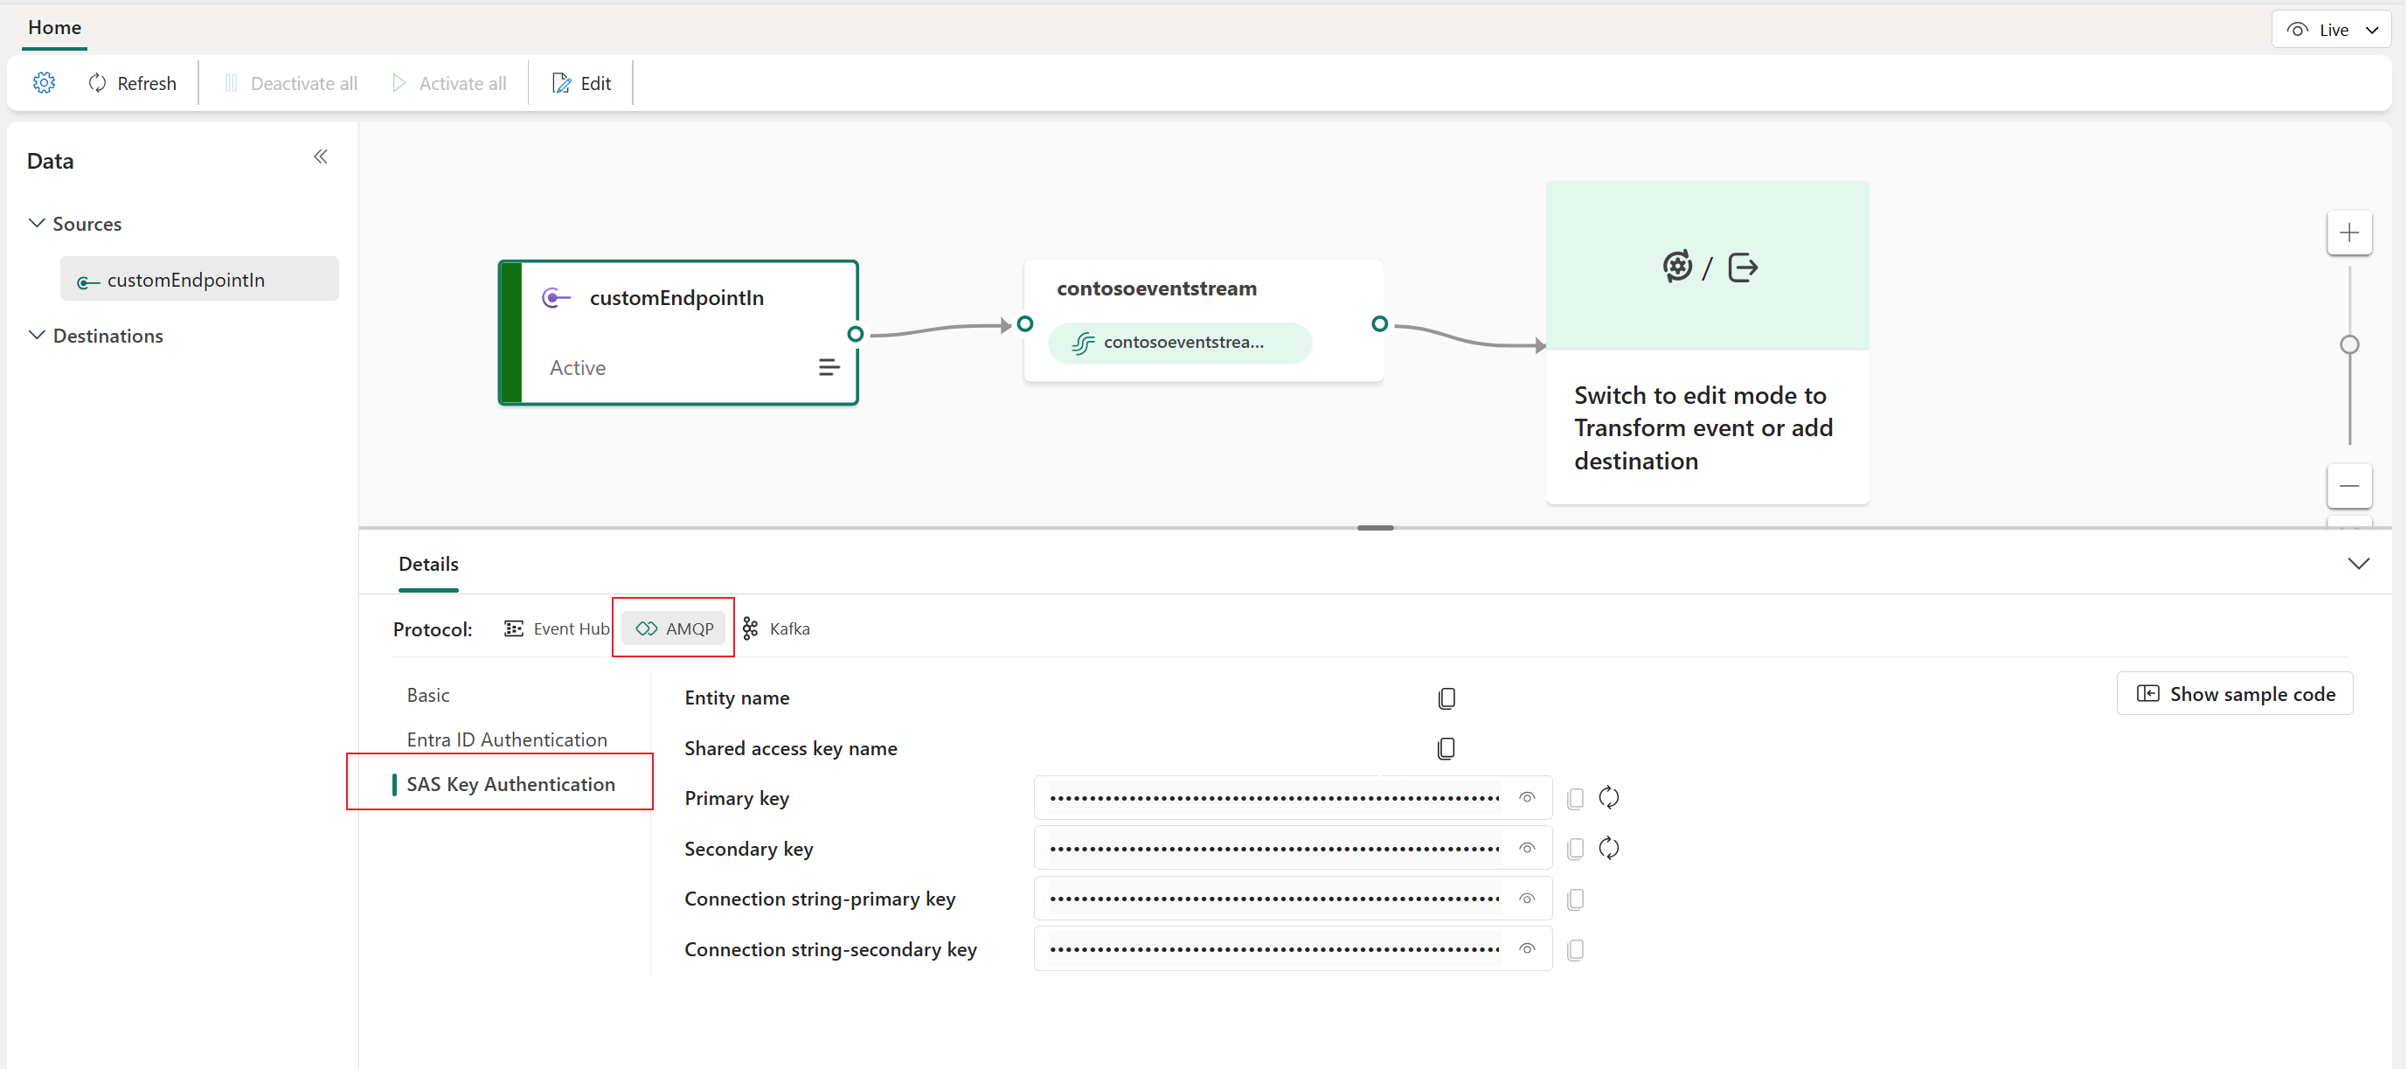Viewport: 2407px width, 1069px height.
Task: Switch to the Home tab
Action: click(x=53, y=27)
